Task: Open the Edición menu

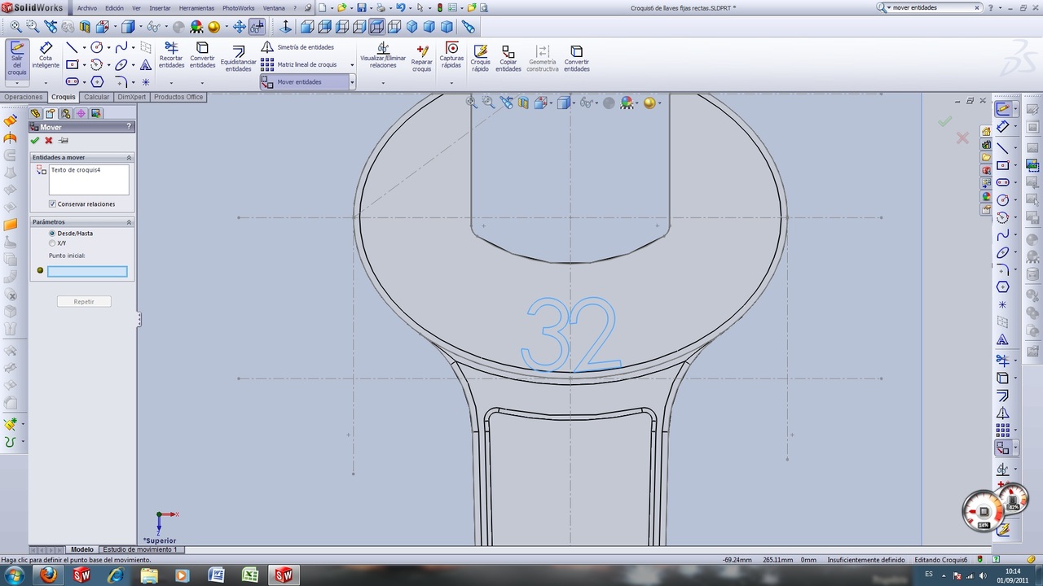Action: point(114,7)
